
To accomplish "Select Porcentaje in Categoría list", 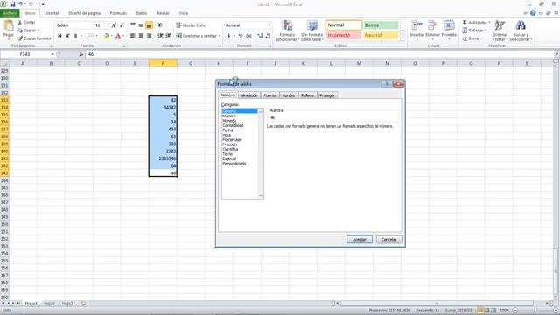I will 232,140.
